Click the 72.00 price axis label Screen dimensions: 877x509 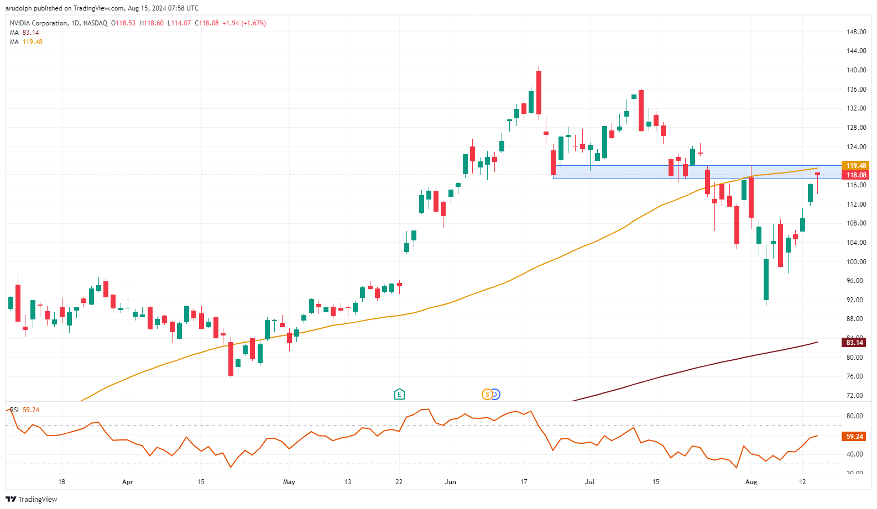click(855, 396)
